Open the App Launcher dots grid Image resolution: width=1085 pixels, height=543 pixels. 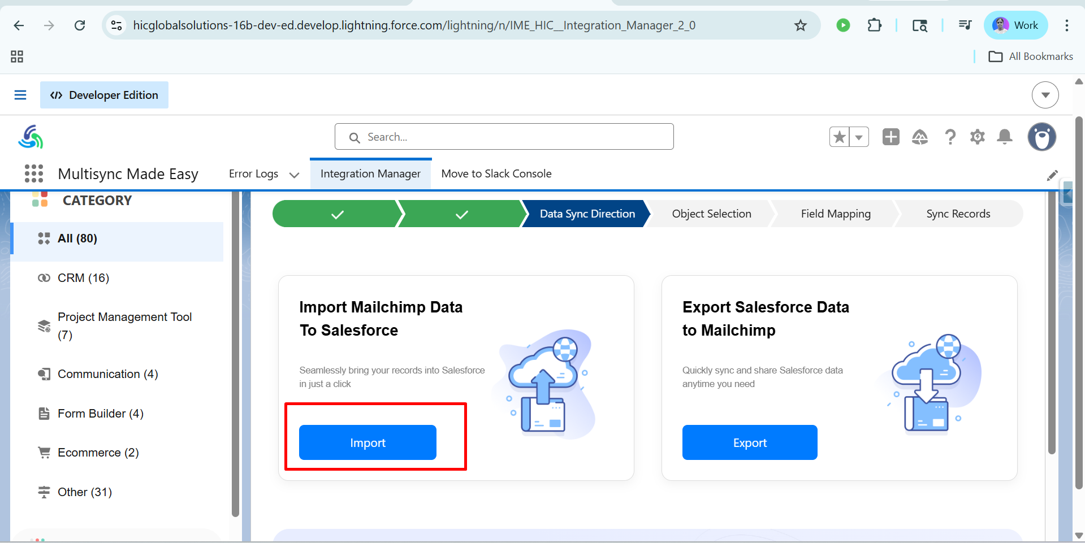34,173
